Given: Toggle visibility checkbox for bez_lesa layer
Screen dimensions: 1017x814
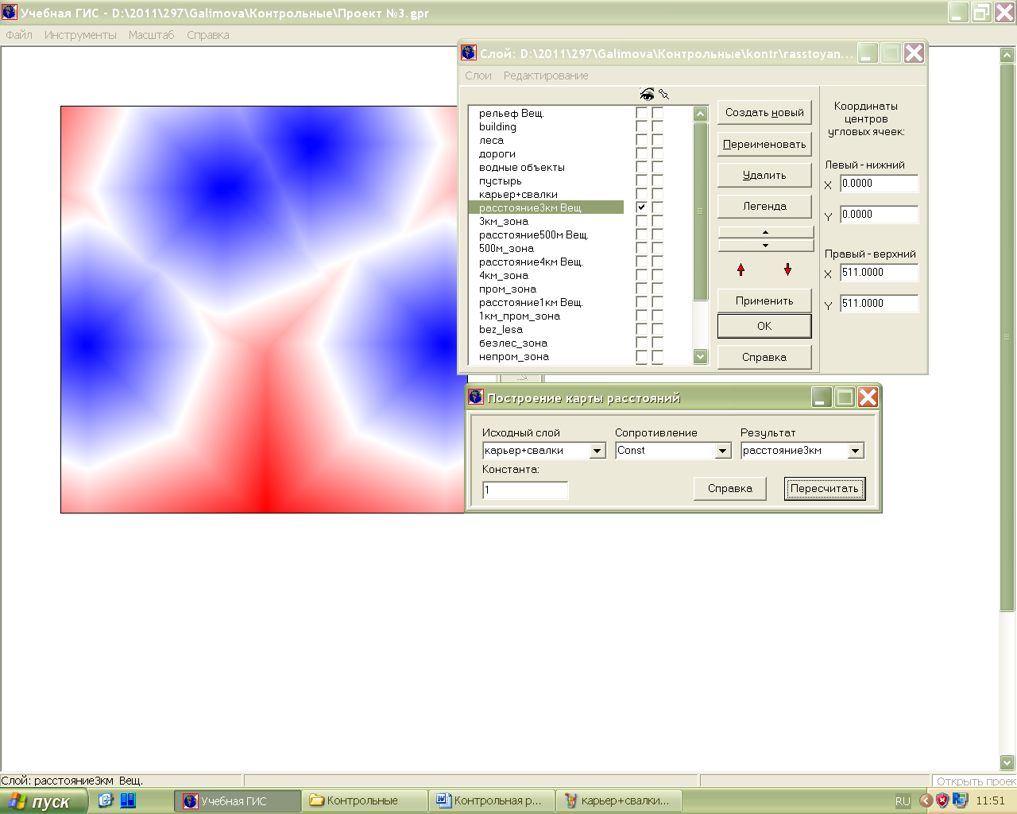Looking at the screenshot, I should click(x=641, y=329).
